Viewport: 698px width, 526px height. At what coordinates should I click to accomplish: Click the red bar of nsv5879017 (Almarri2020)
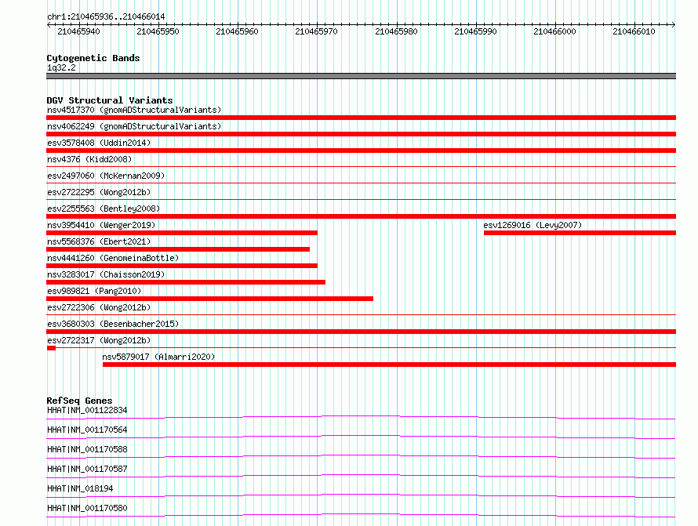pos(390,365)
